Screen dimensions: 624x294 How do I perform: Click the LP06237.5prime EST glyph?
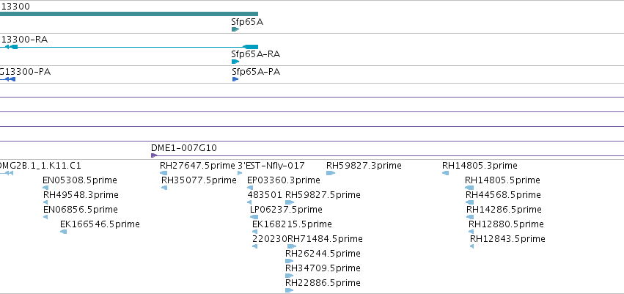(254, 217)
